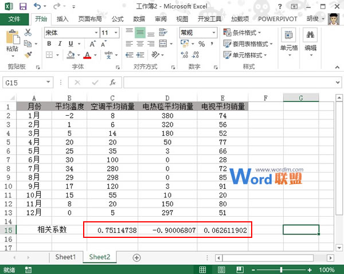Add a new sheet with plus button
The height and width of the screenshot is (274, 344).
pyautogui.click(x=136, y=257)
